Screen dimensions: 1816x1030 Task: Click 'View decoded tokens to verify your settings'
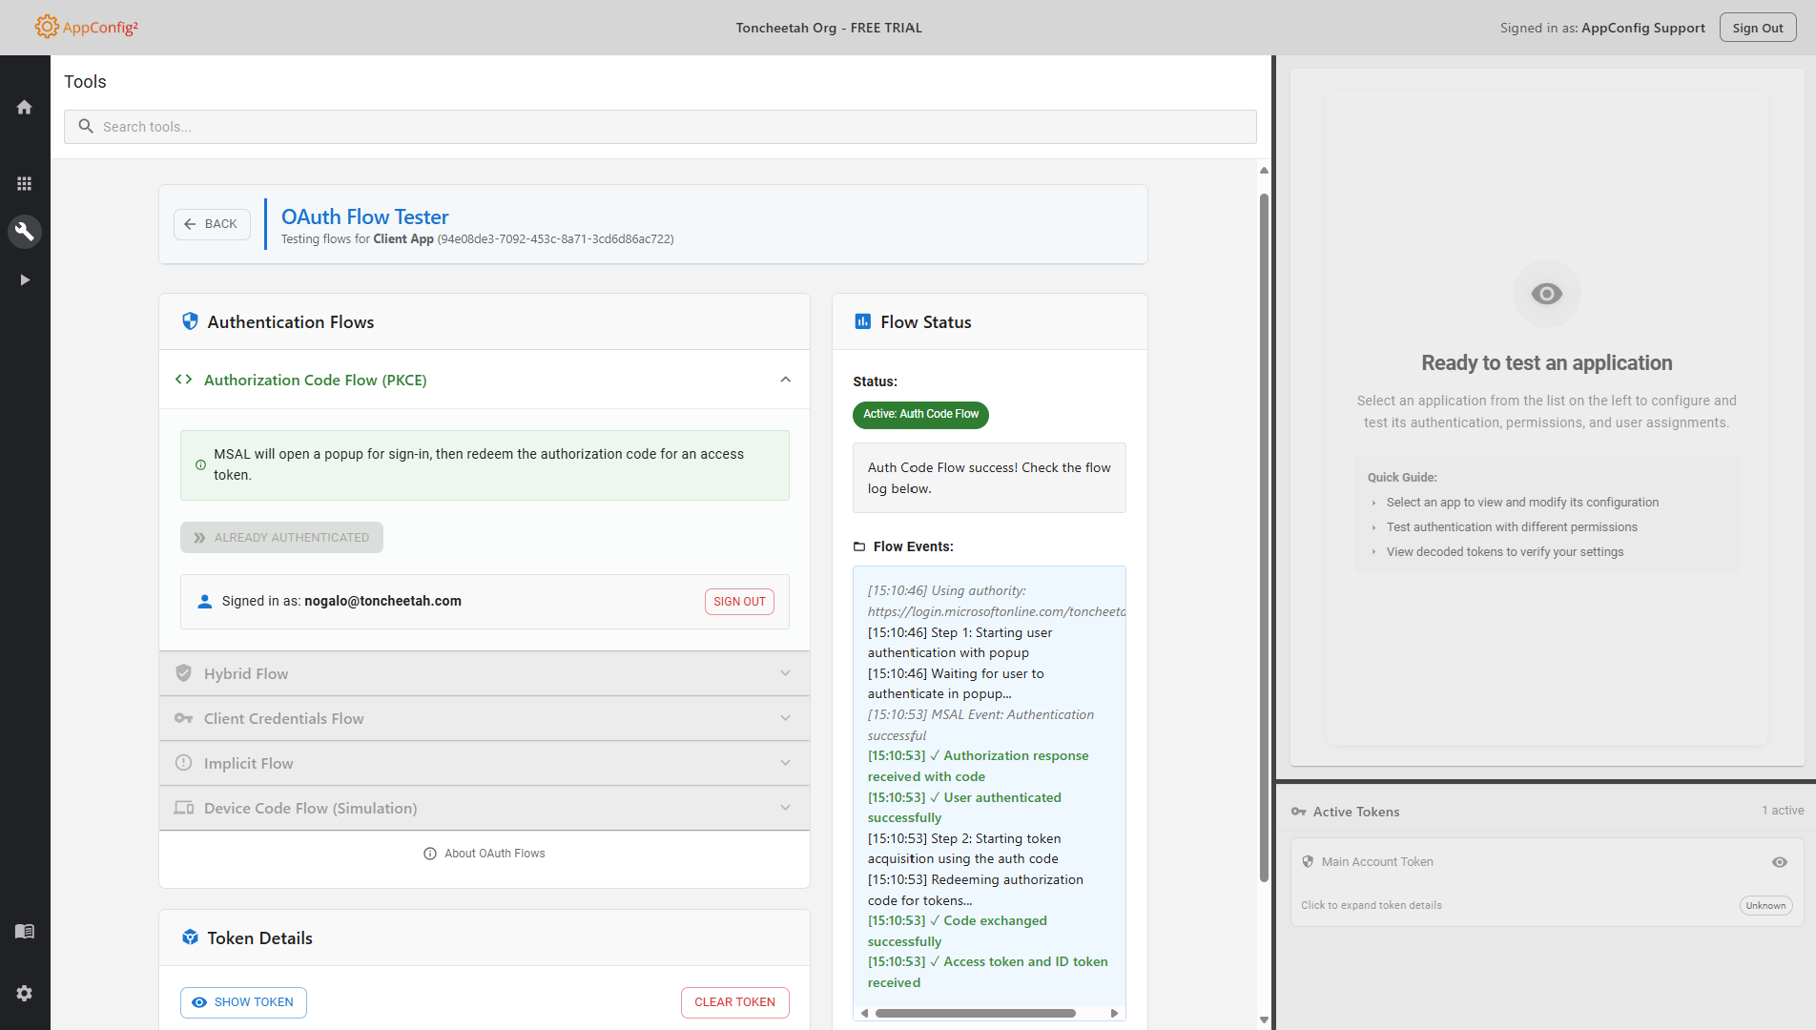point(1505,551)
